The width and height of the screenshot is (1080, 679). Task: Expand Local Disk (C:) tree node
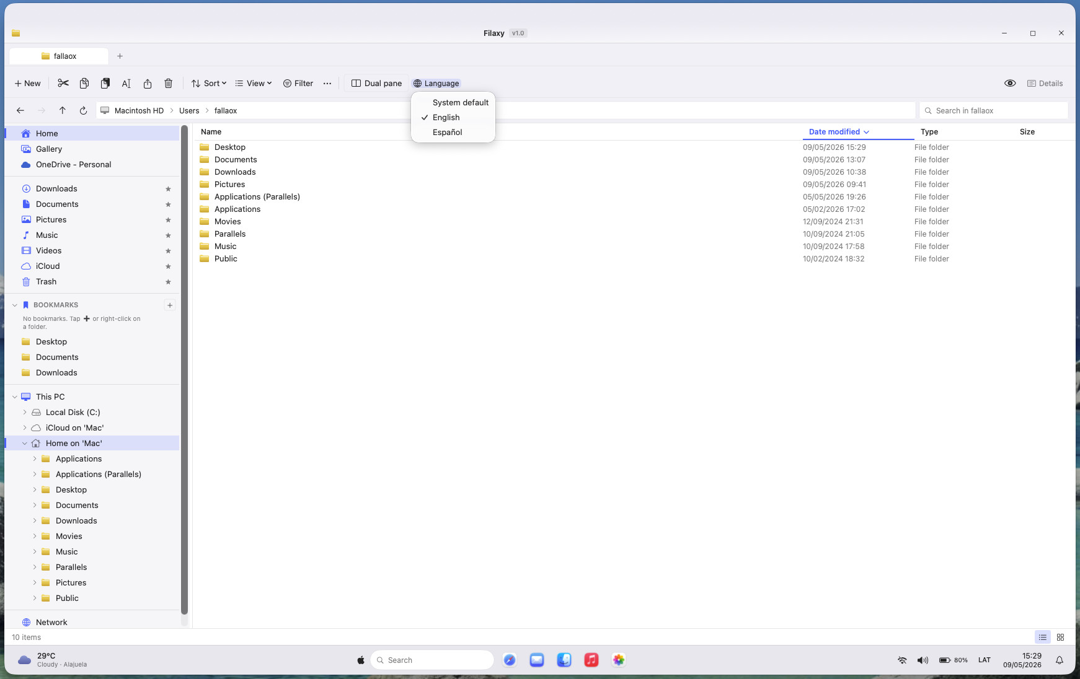click(25, 412)
